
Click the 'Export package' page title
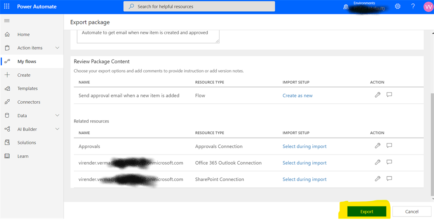[90, 22]
